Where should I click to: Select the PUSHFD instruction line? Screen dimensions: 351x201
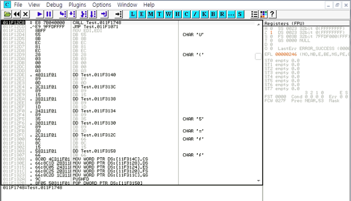point(81,179)
